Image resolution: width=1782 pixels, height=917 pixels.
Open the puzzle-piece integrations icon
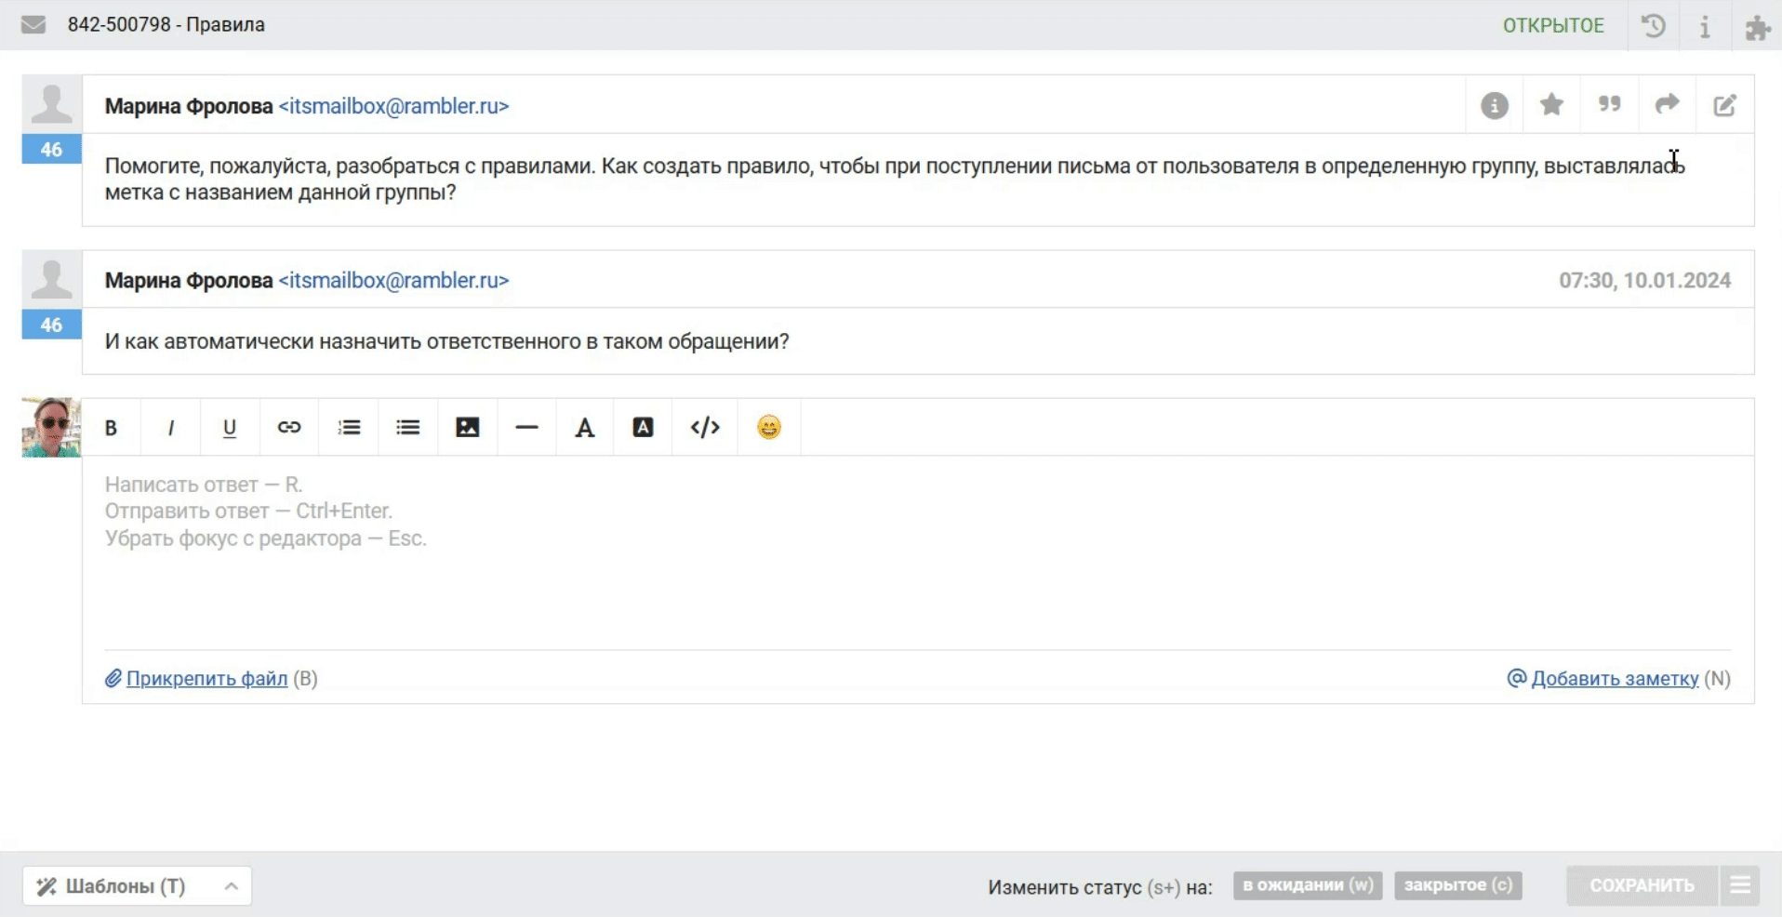tap(1757, 27)
